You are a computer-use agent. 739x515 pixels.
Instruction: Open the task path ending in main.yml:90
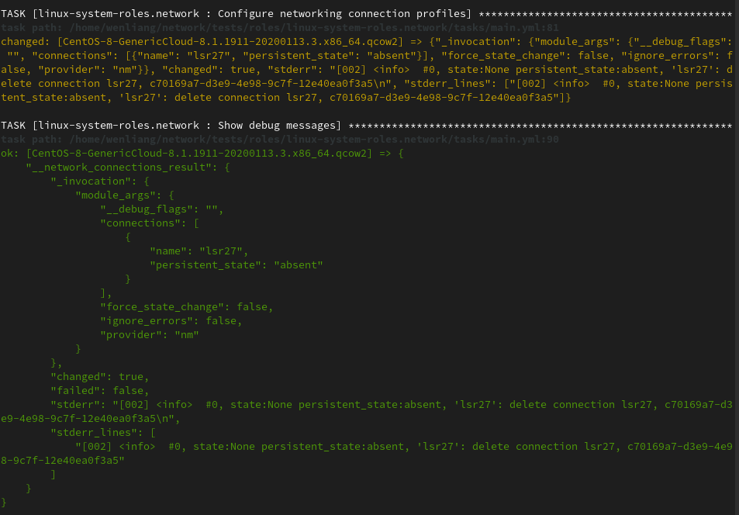(279, 140)
